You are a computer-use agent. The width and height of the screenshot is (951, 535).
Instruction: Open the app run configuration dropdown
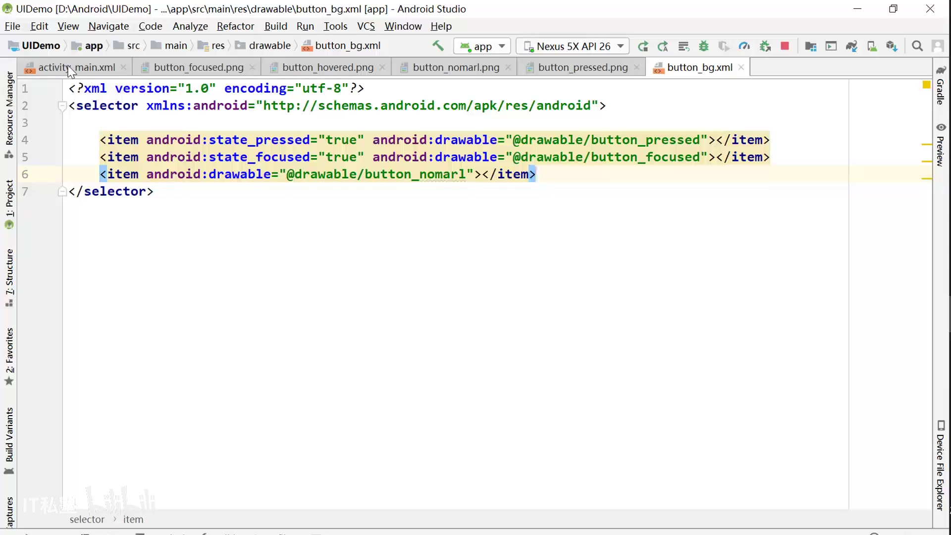pos(482,46)
